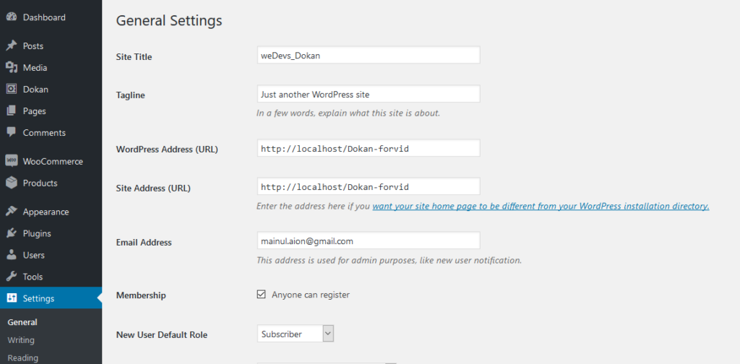Follow the WordPress installation directory help link
The image size is (740, 364).
click(x=541, y=207)
